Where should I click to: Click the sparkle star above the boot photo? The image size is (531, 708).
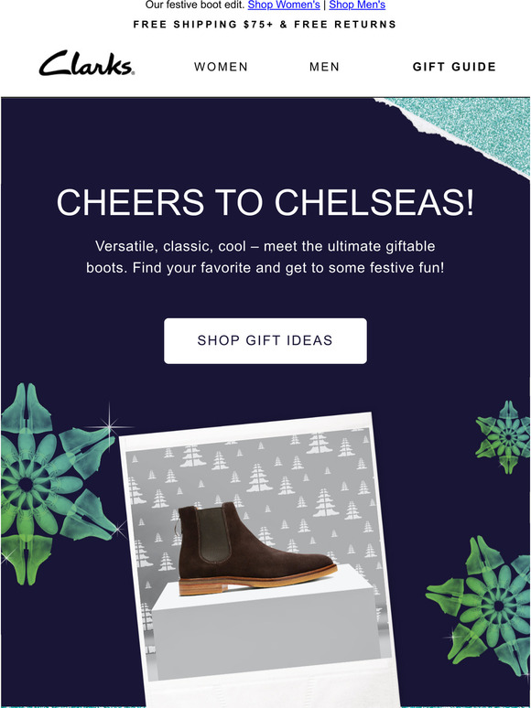109,425
